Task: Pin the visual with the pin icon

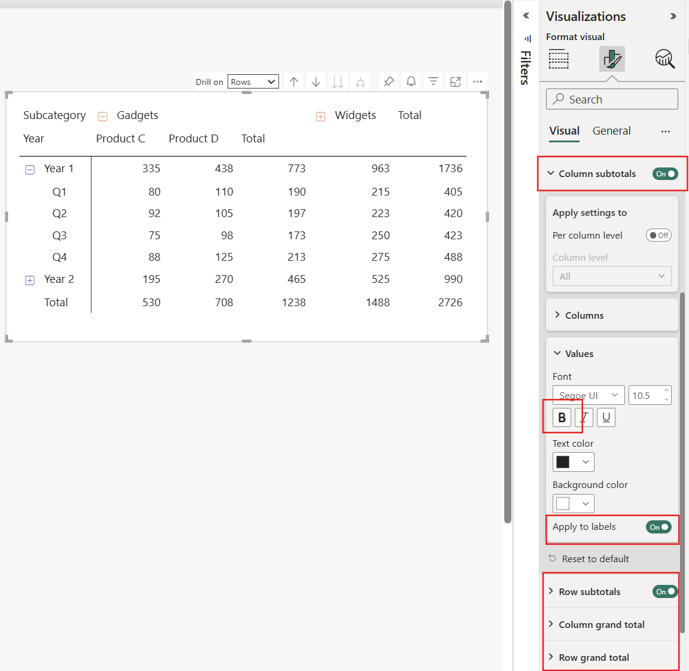Action: point(388,82)
